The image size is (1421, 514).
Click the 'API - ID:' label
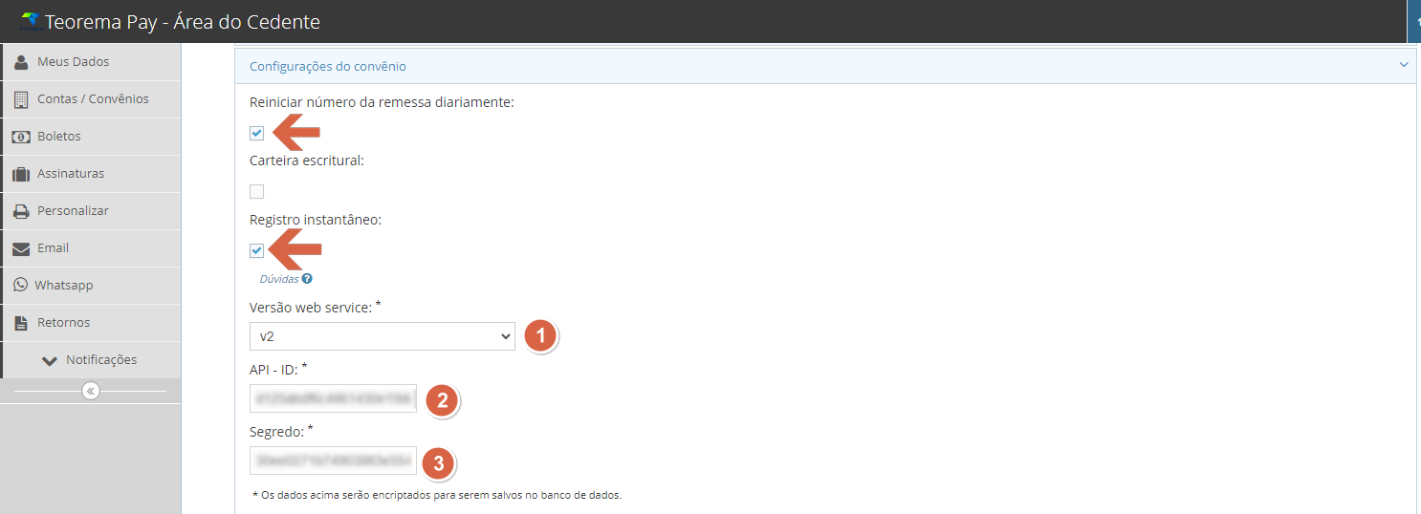pyautogui.click(x=278, y=369)
